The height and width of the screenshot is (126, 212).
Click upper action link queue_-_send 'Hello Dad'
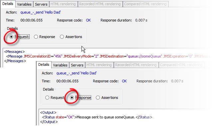tap(41, 12)
